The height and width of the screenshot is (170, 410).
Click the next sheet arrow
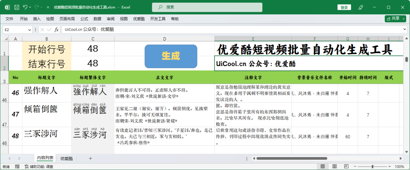pos(19,158)
